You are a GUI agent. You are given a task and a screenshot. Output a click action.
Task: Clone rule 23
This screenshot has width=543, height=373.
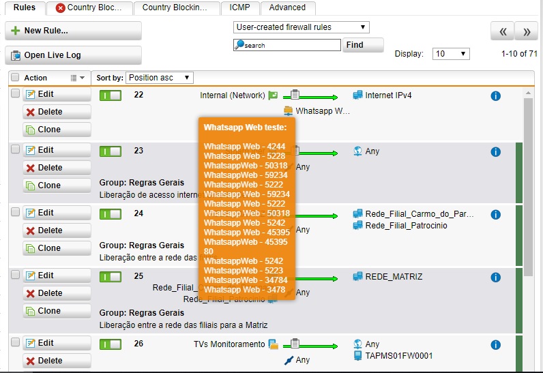(x=57, y=185)
